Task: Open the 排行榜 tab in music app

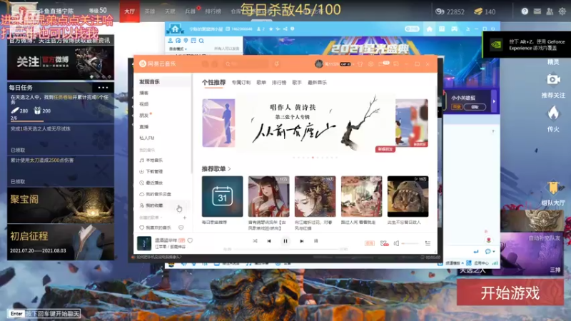Action: [279, 83]
